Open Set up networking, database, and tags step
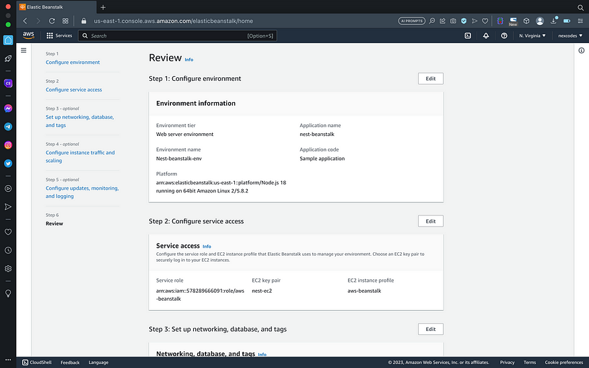 point(79,121)
